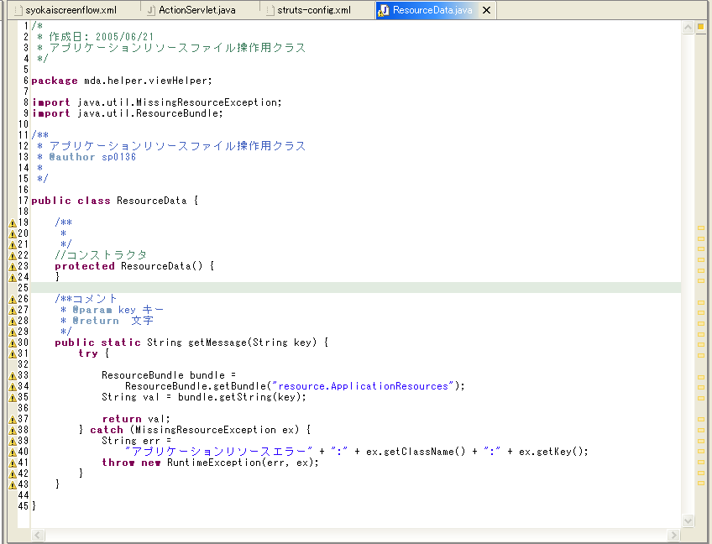Viewport: 712px width, 544px height.
Task: Click the warning icon on line 19
Action: [x=12, y=222]
